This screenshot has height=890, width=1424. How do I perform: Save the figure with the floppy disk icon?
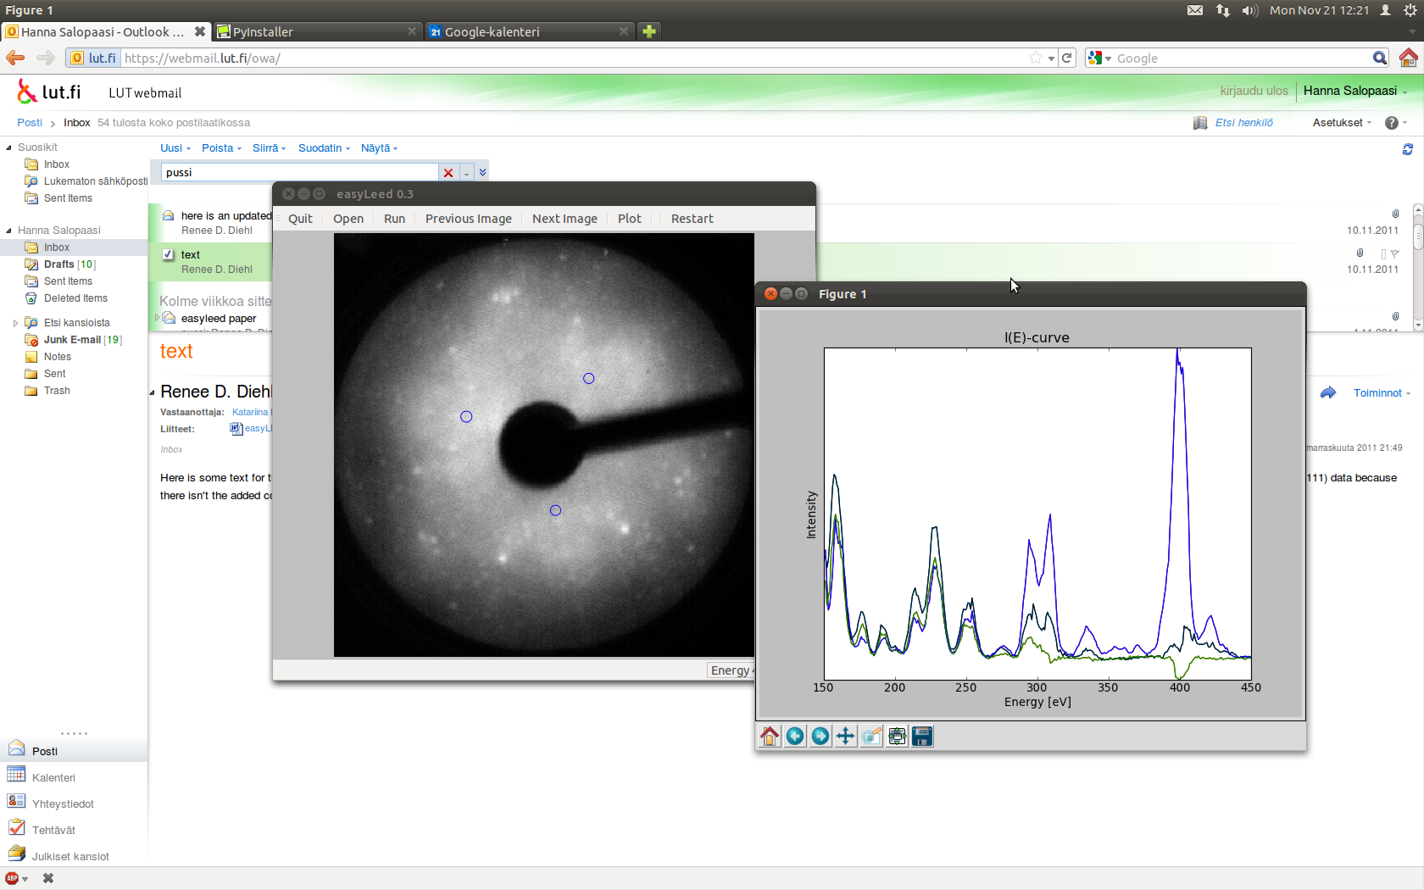coord(922,736)
